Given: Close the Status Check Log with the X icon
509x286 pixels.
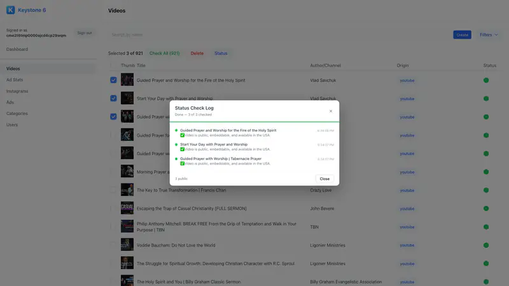Looking at the screenshot, I should 331,111.
